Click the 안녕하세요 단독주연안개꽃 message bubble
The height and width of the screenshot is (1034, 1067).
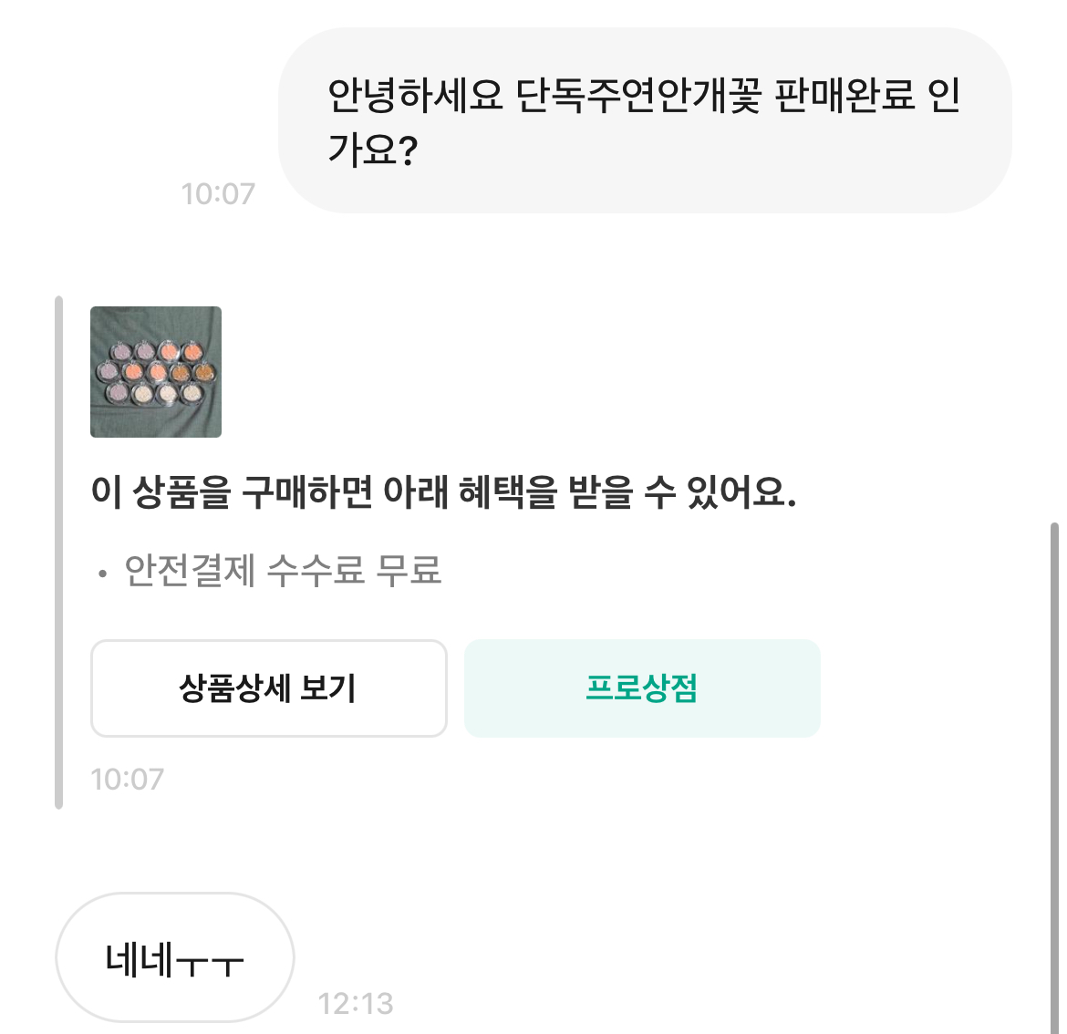point(644,120)
